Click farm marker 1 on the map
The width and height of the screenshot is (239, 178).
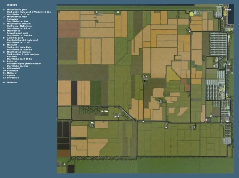146,76
